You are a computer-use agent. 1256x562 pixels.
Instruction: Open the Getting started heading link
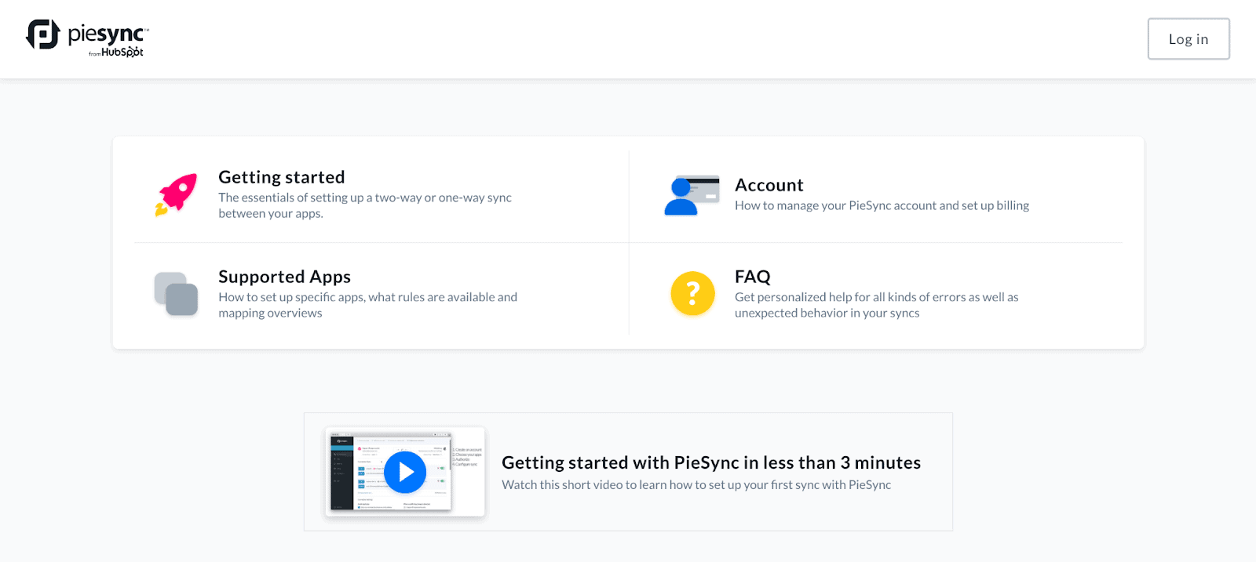point(282,177)
